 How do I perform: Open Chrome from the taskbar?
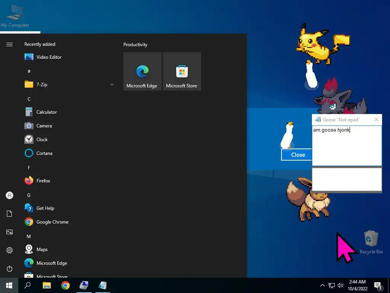(x=66, y=285)
